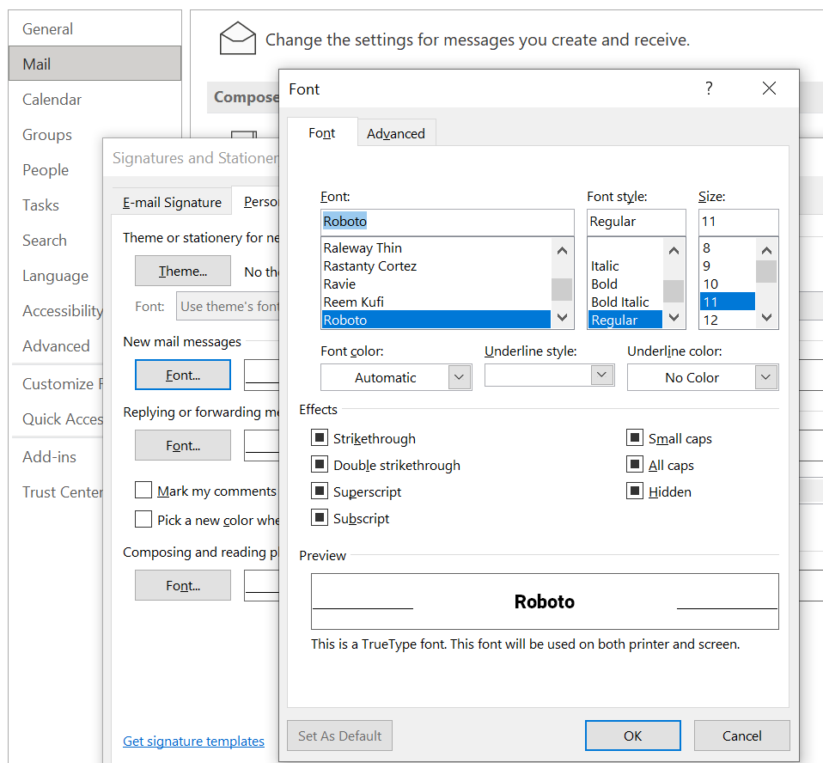Switch to the Advanced tab in Font dialog
Image resolution: width=823 pixels, height=763 pixels.
tap(396, 133)
